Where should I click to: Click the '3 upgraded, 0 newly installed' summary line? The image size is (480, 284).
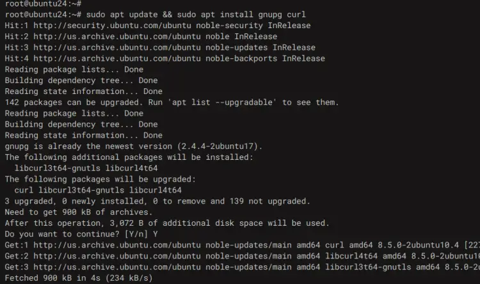157,201
